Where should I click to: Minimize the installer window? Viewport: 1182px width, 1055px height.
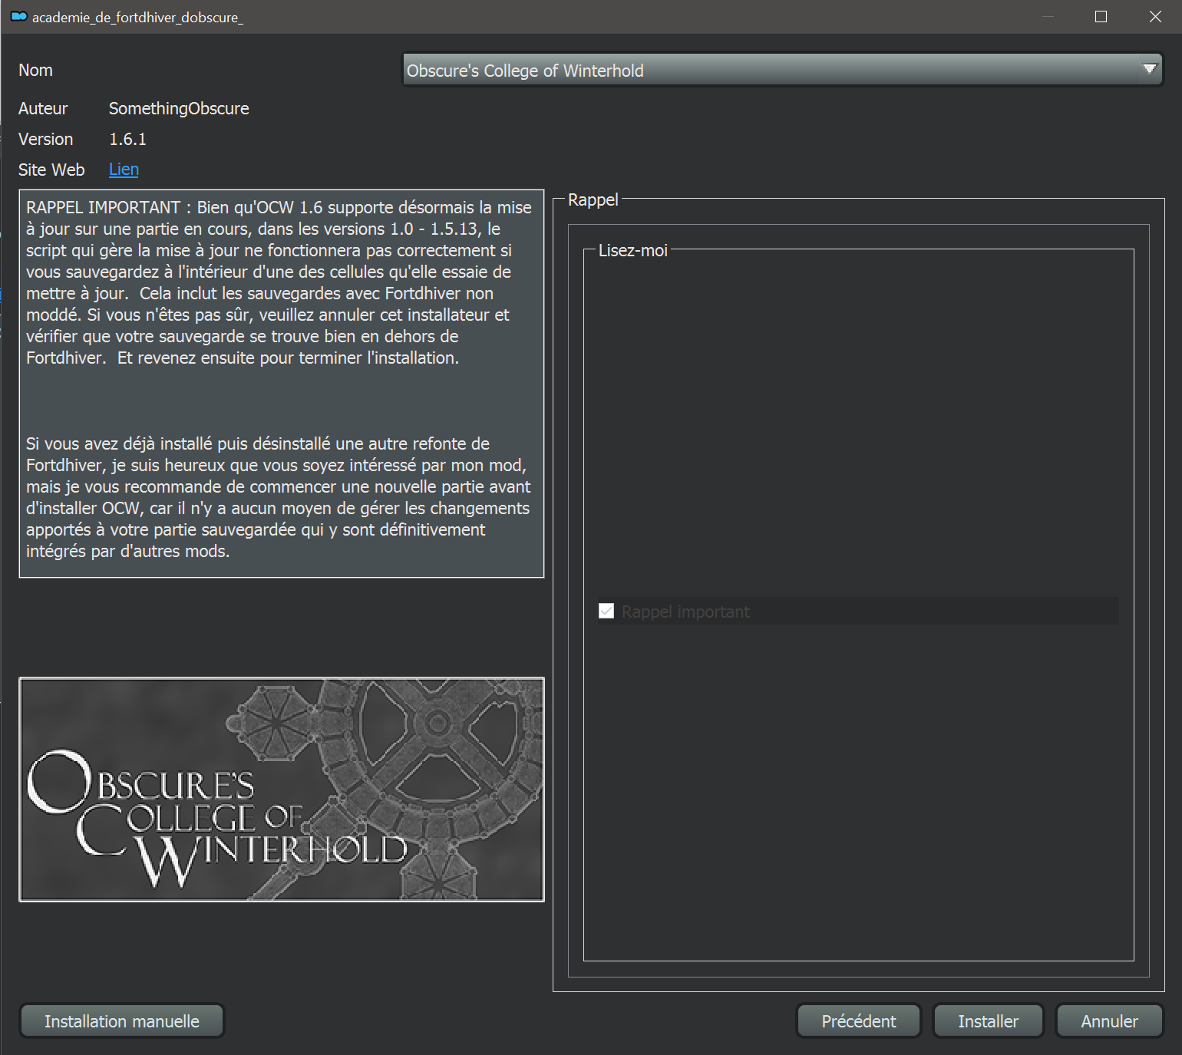click(1048, 17)
